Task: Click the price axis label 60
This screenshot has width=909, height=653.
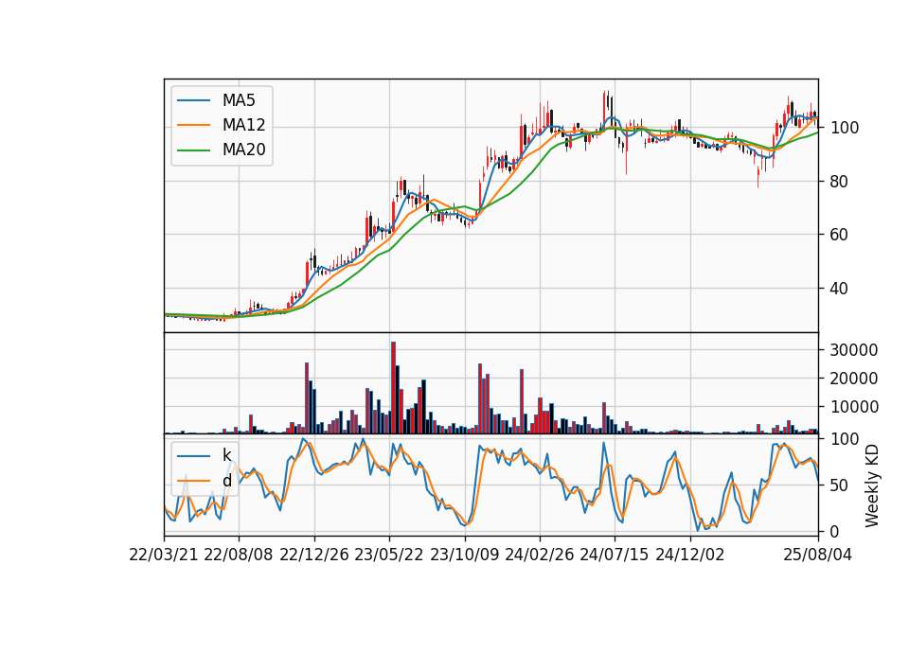Action: pos(840,236)
